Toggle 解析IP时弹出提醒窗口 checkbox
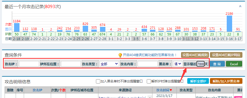The image size is (247, 98). tap(149, 81)
